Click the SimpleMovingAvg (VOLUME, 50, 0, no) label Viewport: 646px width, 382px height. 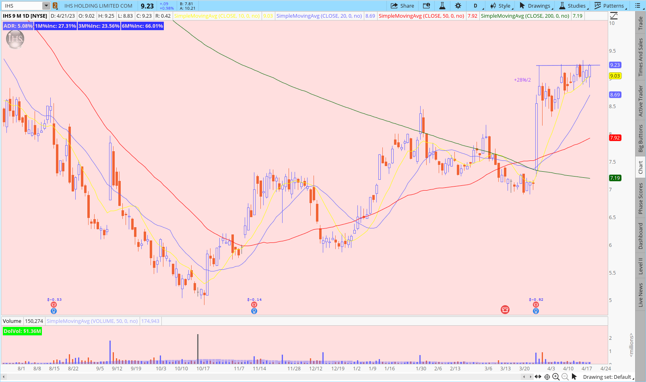click(92, 321)
